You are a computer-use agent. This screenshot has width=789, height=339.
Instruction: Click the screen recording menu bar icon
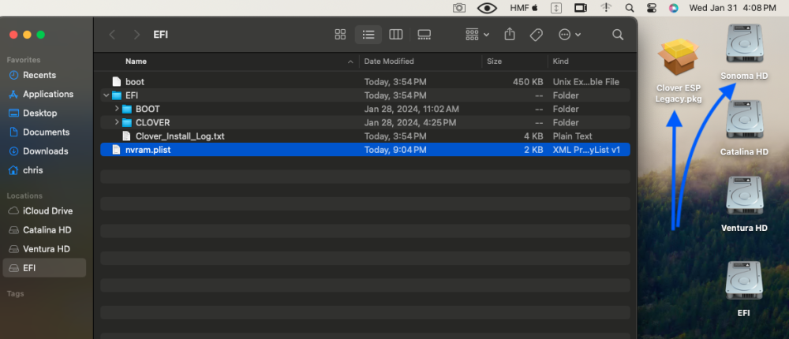pyautogui.click(x=581, y=8)
